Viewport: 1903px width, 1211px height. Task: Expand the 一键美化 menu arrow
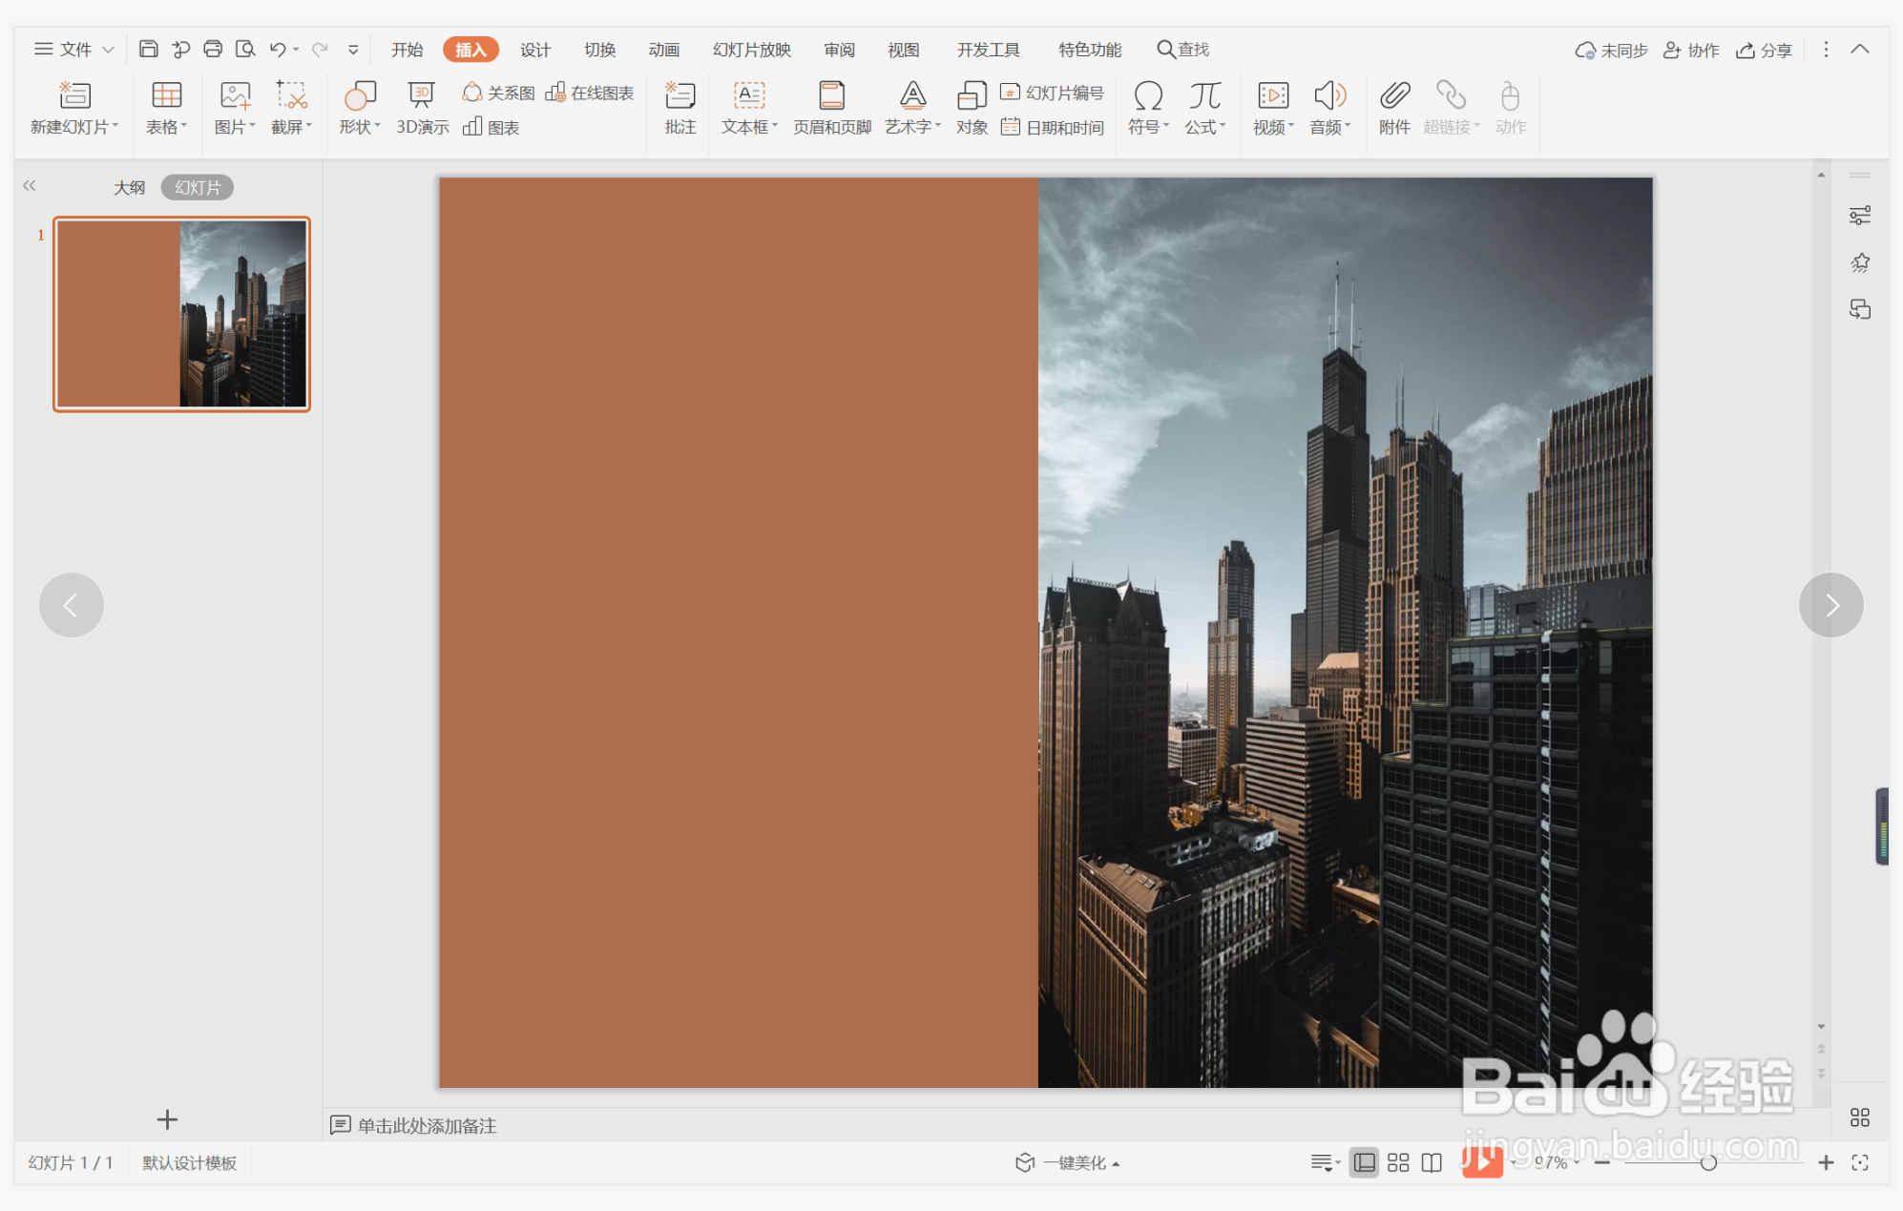(x=1116, y=1163)
